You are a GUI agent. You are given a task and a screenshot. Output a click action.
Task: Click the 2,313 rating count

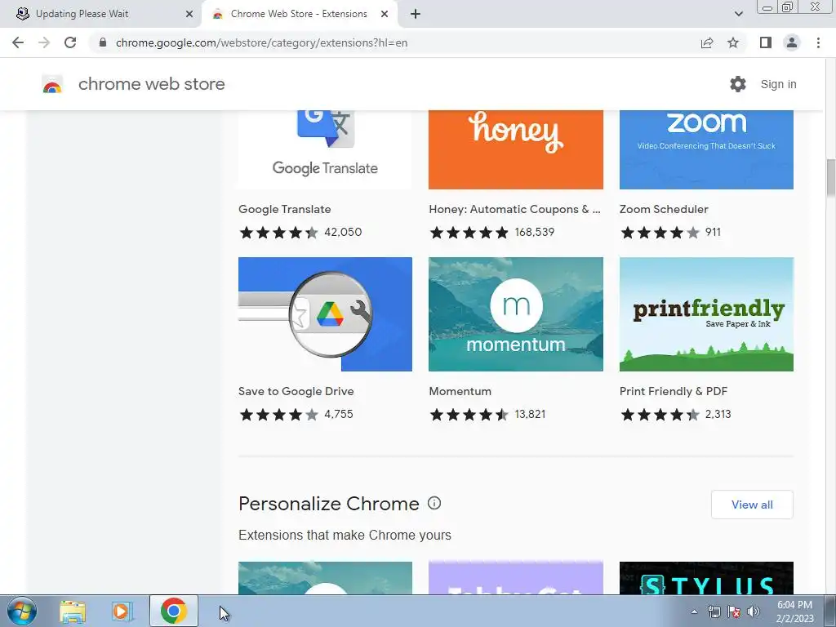(x=718, y=414)
